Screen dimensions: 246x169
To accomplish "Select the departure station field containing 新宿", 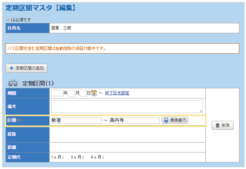I will [76, 120].
